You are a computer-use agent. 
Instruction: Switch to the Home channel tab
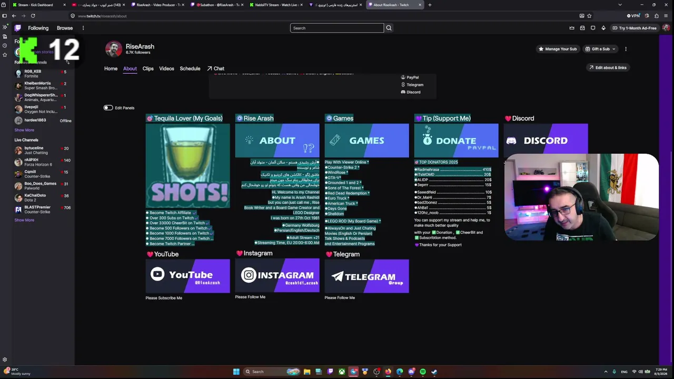tap(111, 68)
